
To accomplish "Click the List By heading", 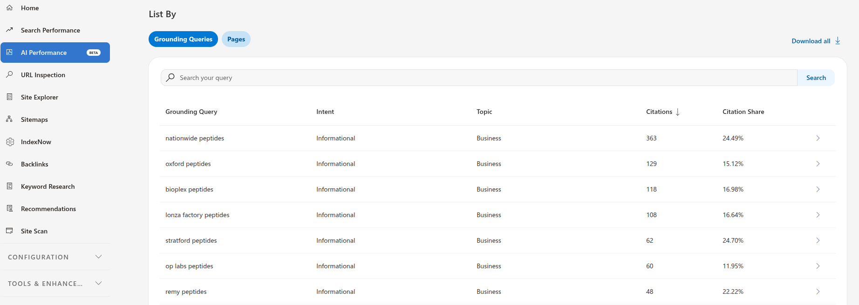I will point(162,14).
